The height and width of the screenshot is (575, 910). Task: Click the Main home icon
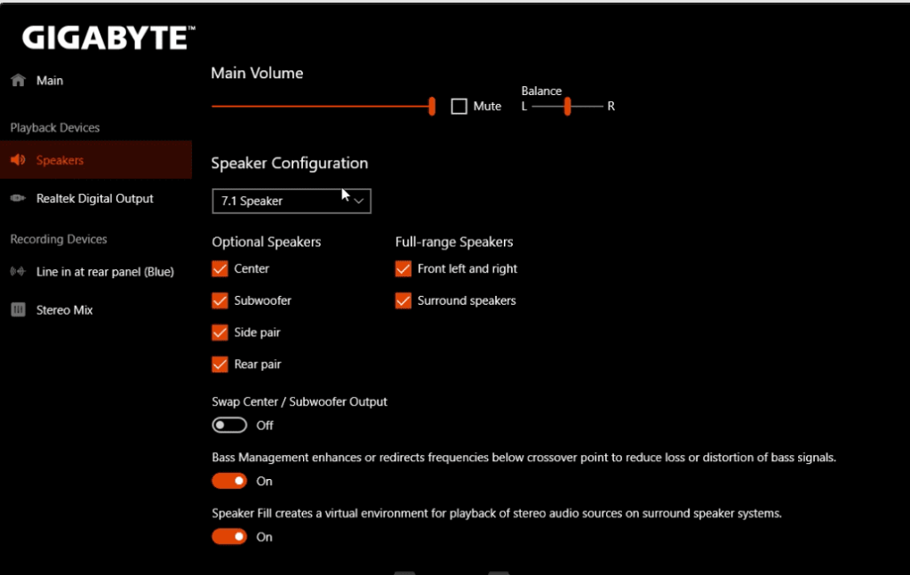18,80
